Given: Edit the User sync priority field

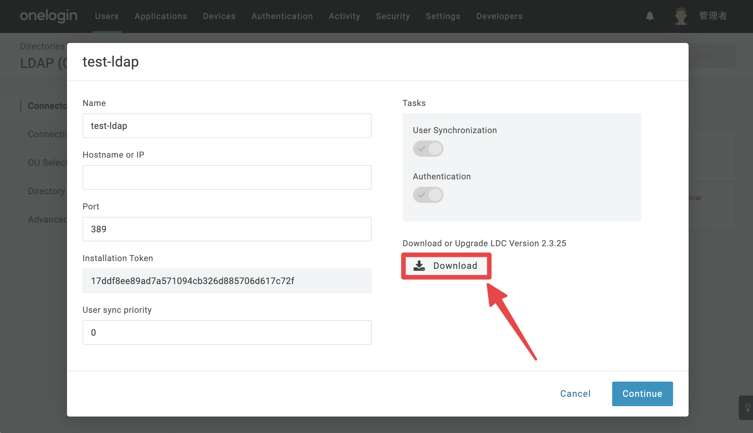Looking at the screenshot, I should (227, 333).
